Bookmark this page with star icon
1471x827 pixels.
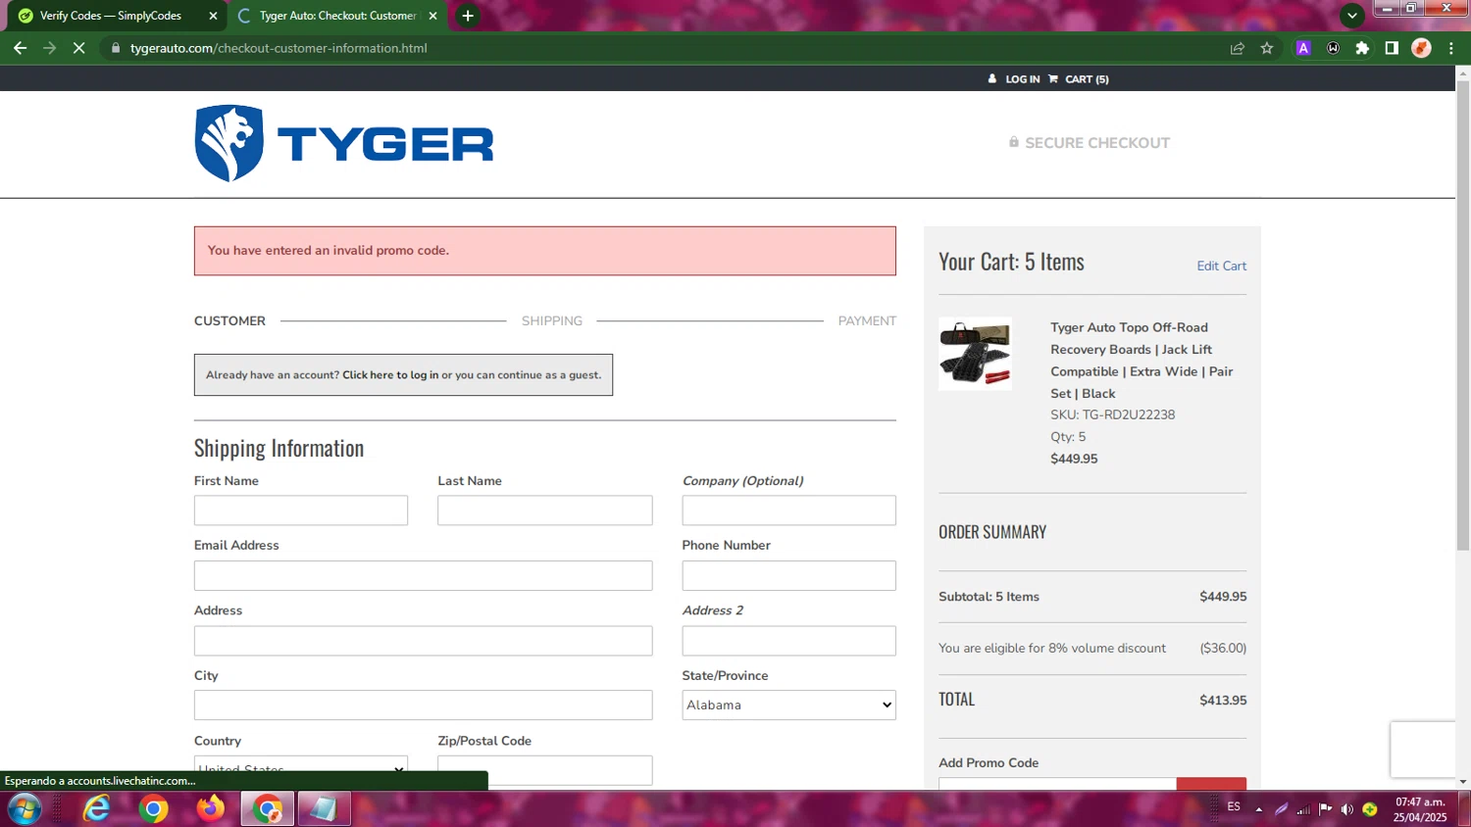pos(1267,48)
